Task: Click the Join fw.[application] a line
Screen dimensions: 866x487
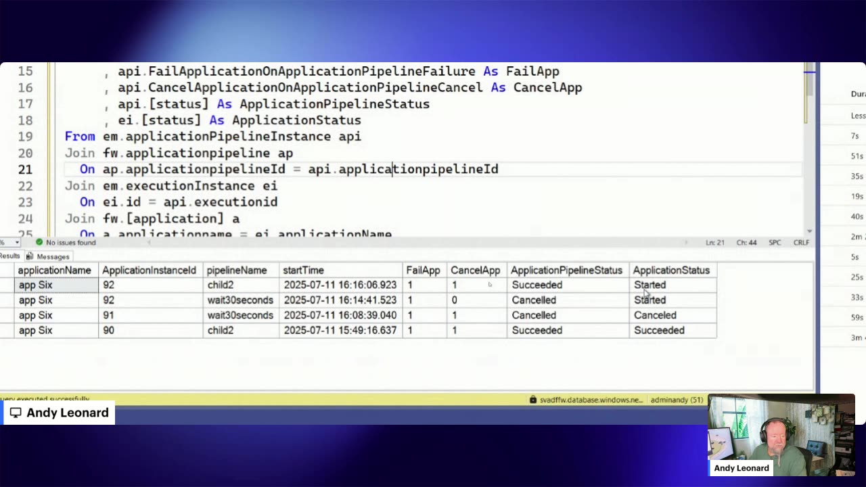Action: (152, 218)
